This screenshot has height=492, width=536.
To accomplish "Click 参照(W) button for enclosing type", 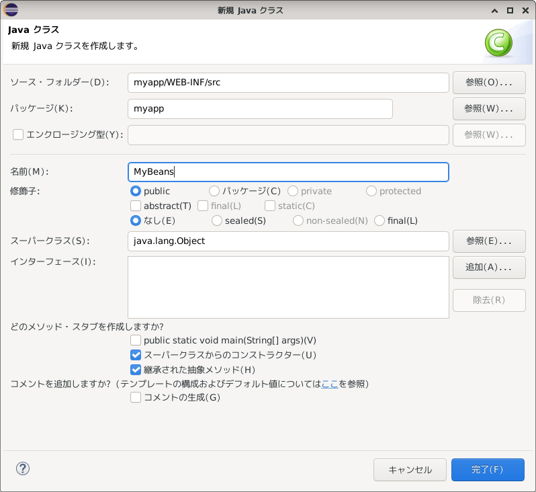I will click(x=489, y=135).
